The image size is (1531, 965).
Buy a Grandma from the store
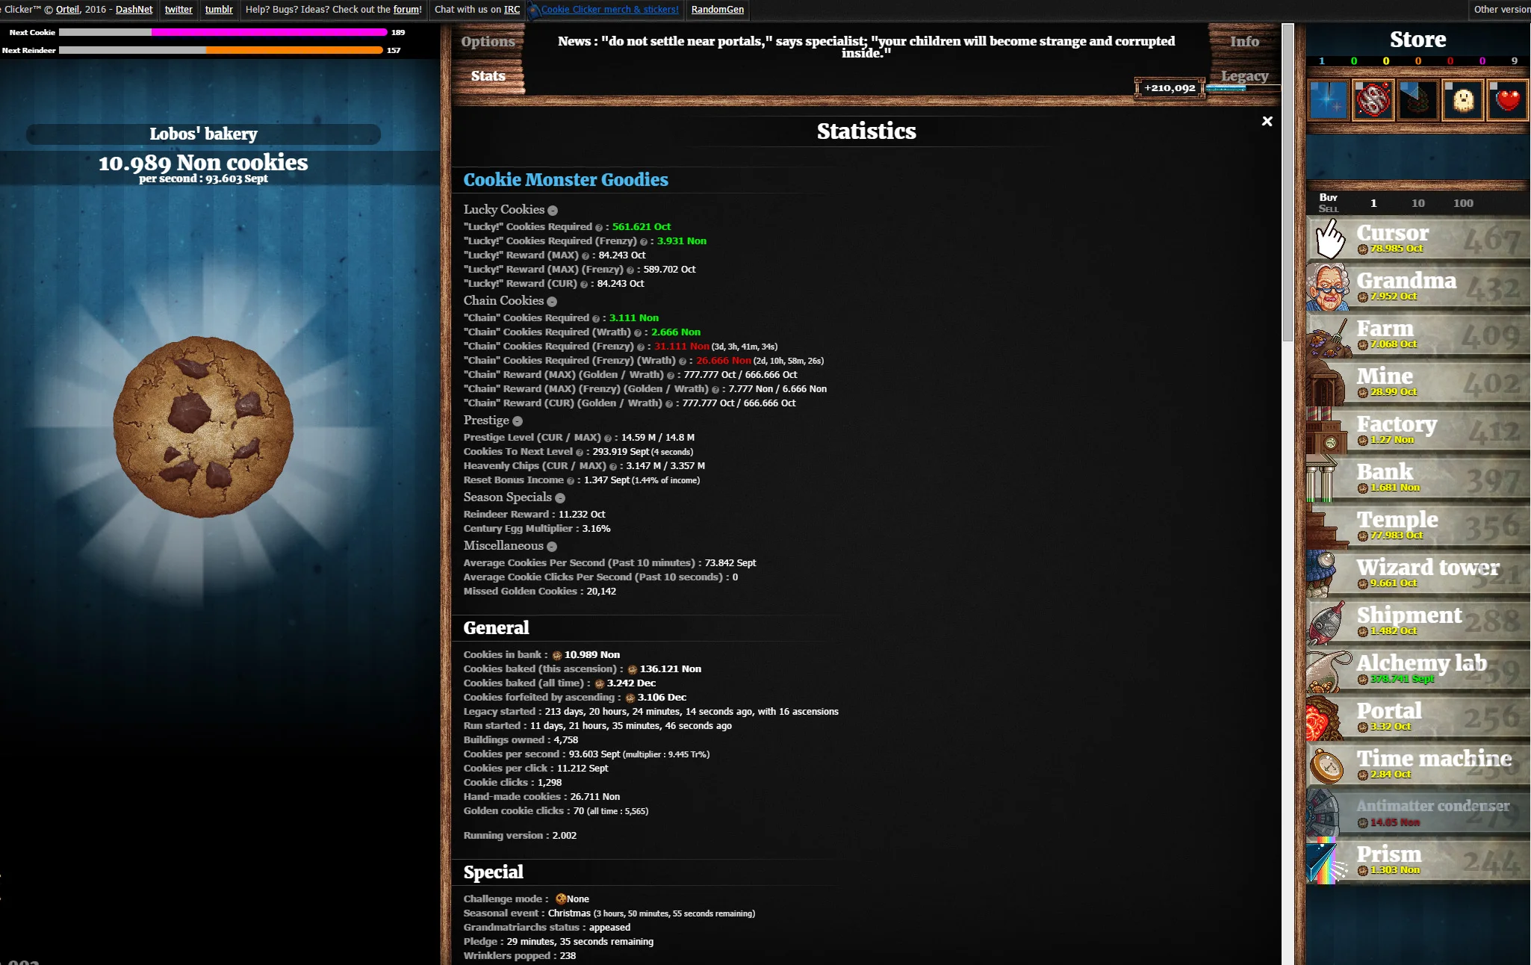coord(1415,288)
